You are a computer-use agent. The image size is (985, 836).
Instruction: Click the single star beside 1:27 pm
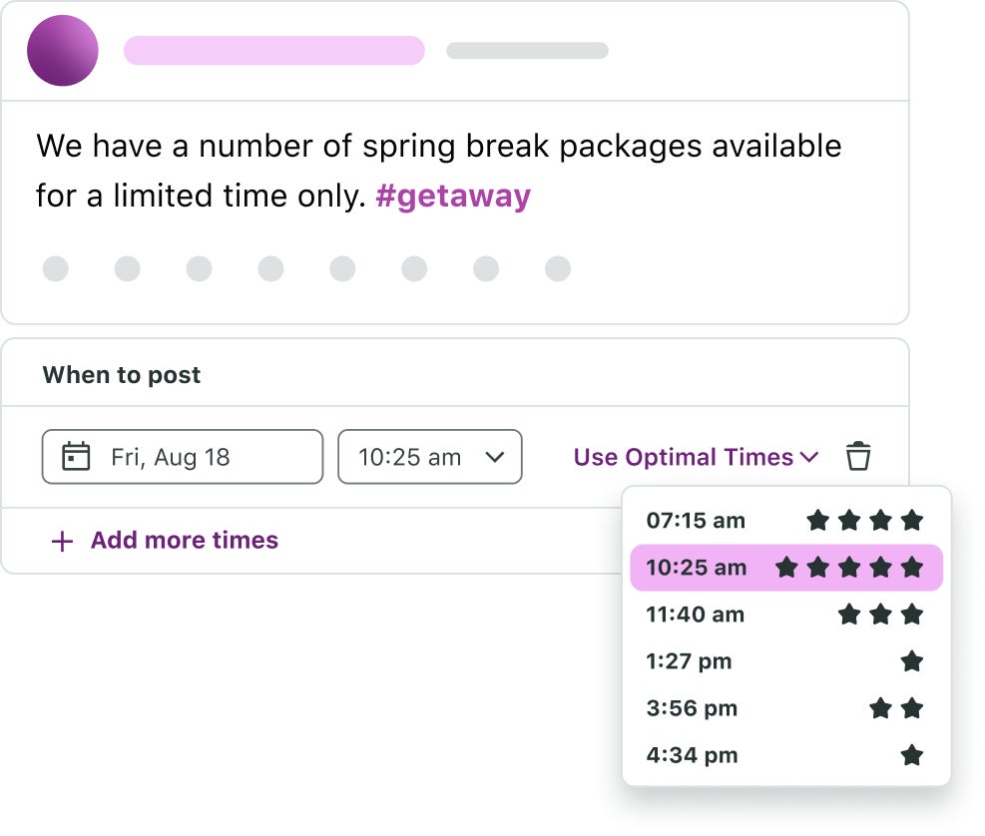(x=911, y=661)
